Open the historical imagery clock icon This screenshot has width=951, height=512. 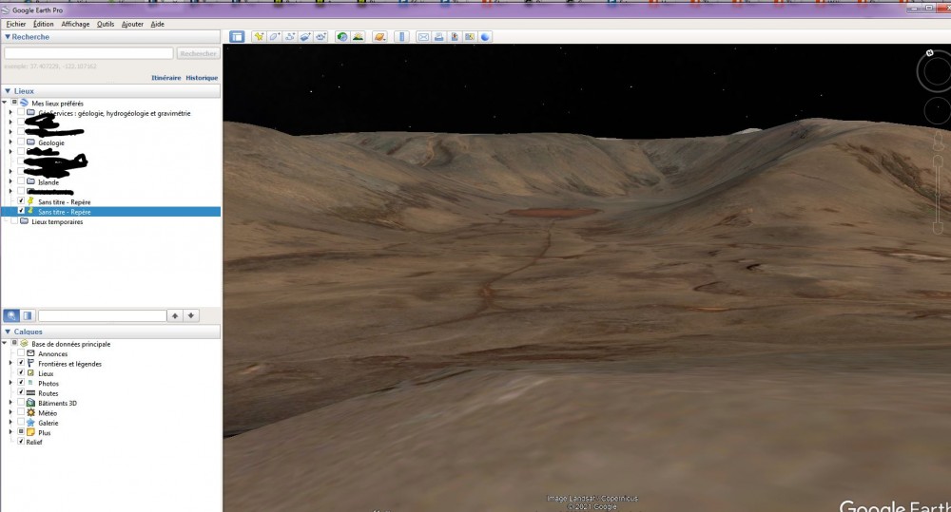pos(341,37)
